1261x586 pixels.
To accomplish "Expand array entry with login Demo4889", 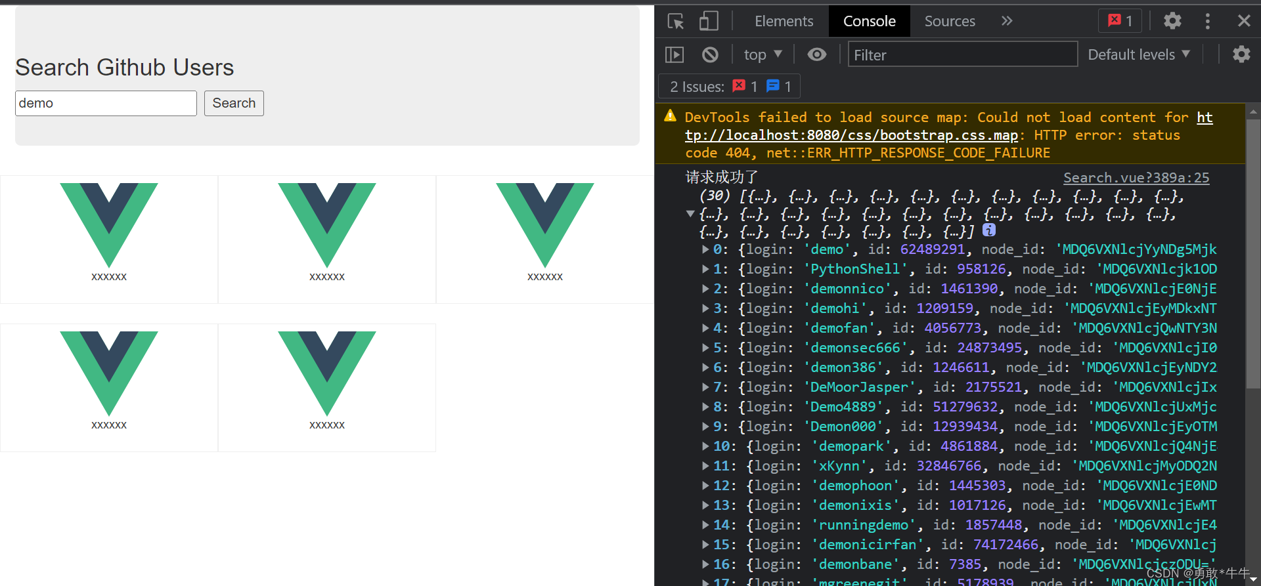I will click(705, 407).
